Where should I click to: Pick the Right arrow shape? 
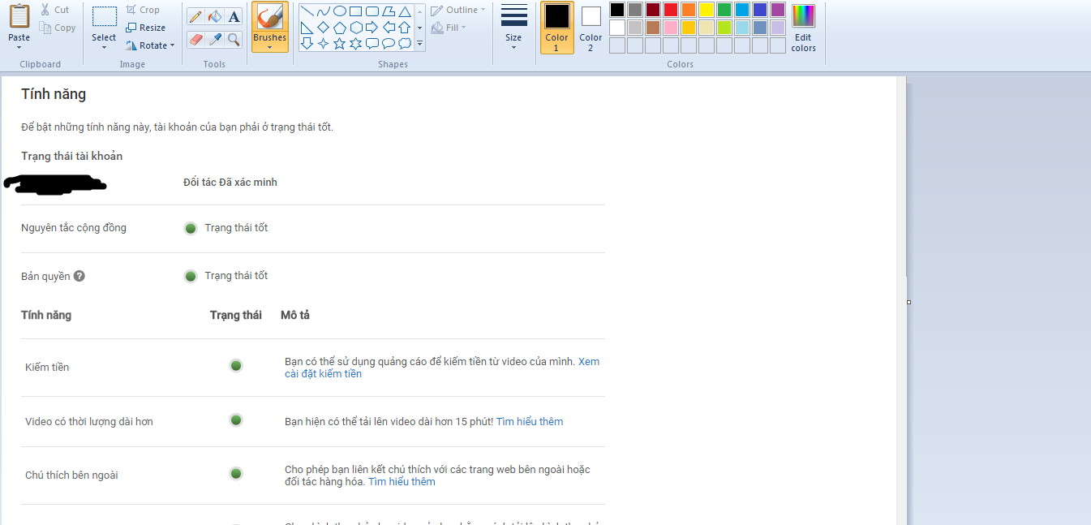point(372,28)
